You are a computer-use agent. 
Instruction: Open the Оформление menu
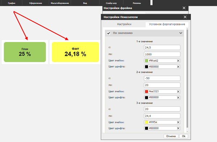tap(35, 3)
